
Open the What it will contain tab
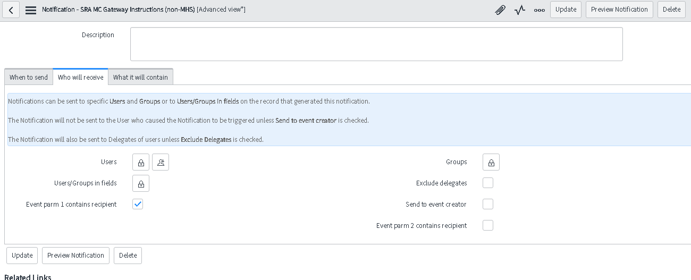(x=140, y=77)
